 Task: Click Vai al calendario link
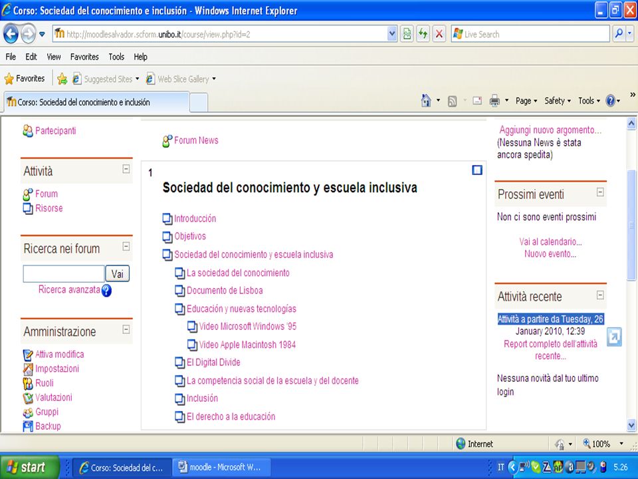click(550, 241)
